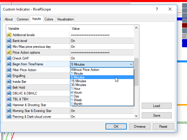Click the Bank-level variable type icon
Viewport: 187px width, 140px height.
pos(9,41)
